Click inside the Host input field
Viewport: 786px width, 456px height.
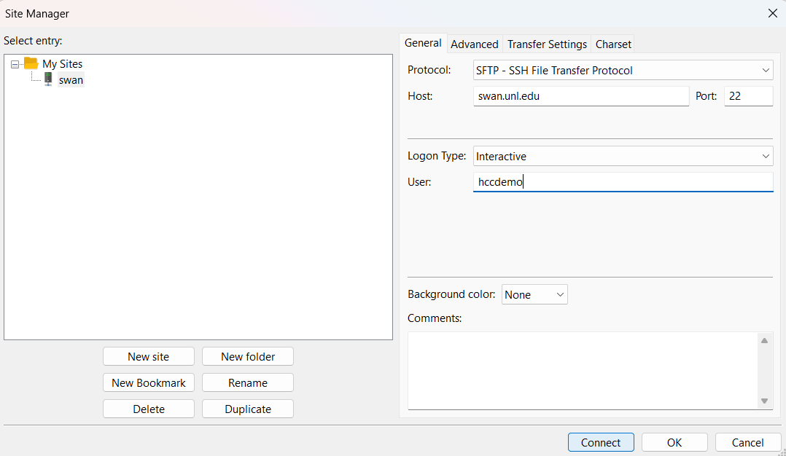click(x=581, y=95)
